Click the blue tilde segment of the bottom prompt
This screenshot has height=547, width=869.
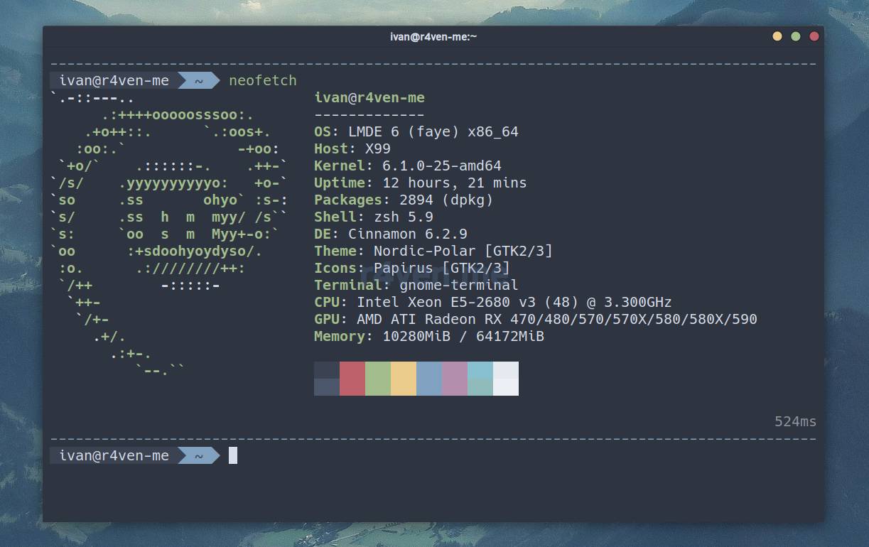(198, 455)
